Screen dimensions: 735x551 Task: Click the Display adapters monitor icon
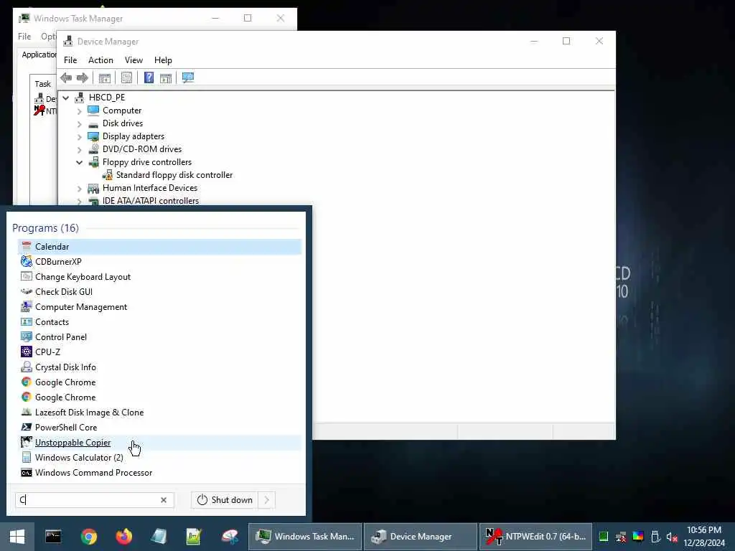[x=94, y=136]
